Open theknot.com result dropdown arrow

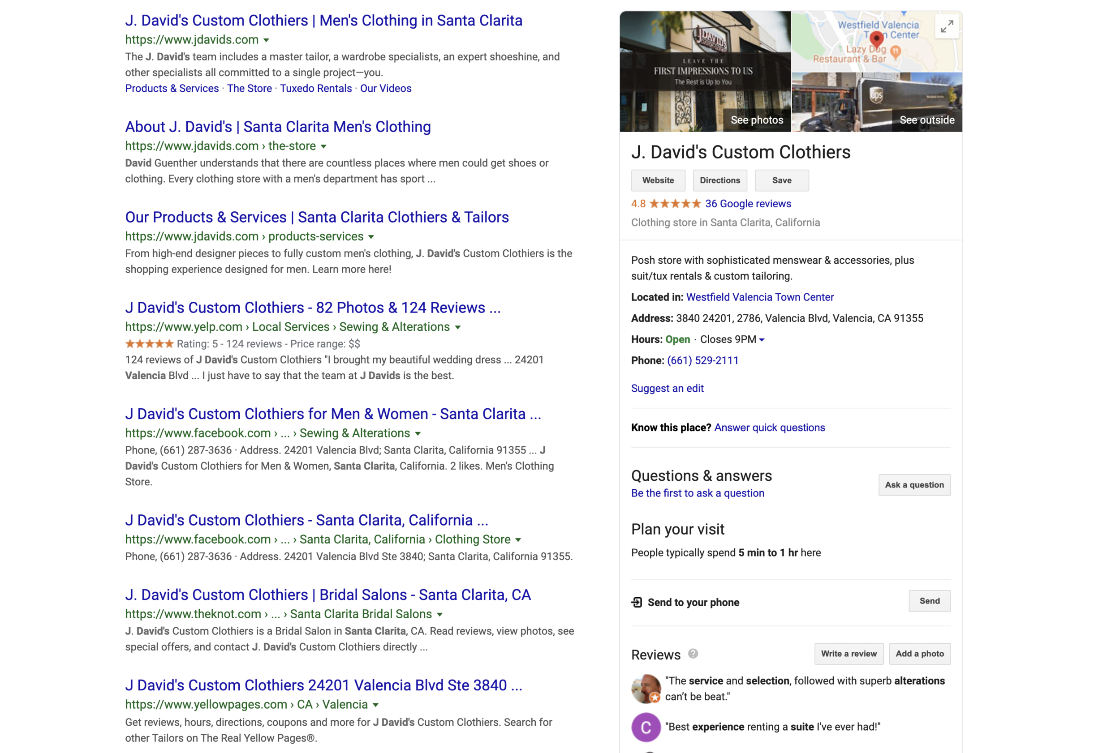pyautogui.click(x=439, y=615)
